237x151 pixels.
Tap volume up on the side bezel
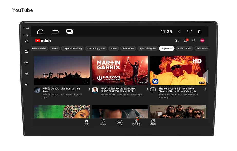click(26, 74)
